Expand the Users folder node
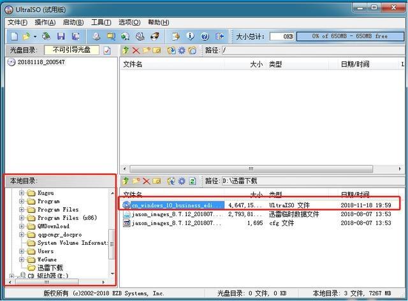This screenshot has width=408, height=301. pos(22,251)
